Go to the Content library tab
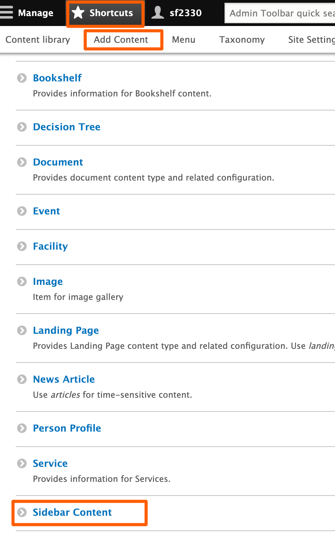This screenshot has width=335, height=540. tap(38, 40)
